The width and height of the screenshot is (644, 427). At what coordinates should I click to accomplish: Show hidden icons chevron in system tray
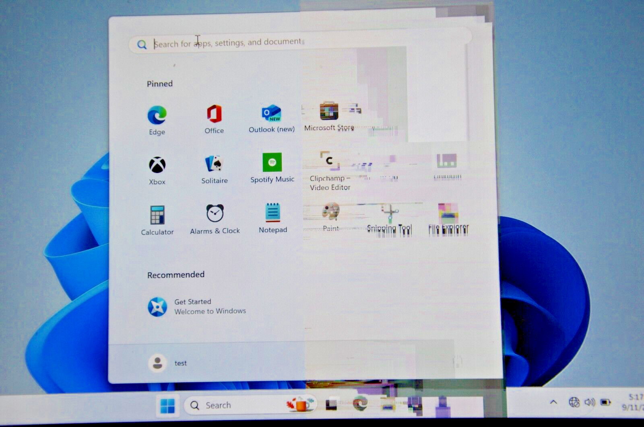click(553, 402)
